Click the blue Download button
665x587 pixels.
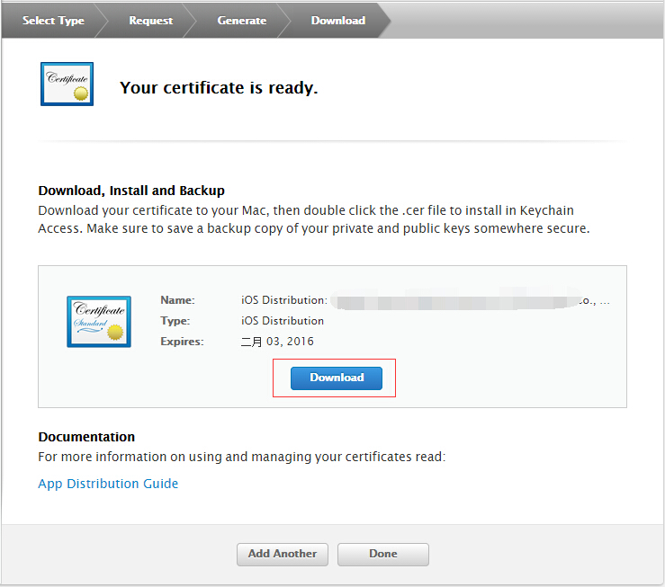click(x=337, y=378)
